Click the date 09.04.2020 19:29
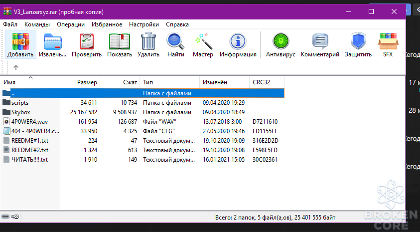The image size is (420, 232). (224, 103)
